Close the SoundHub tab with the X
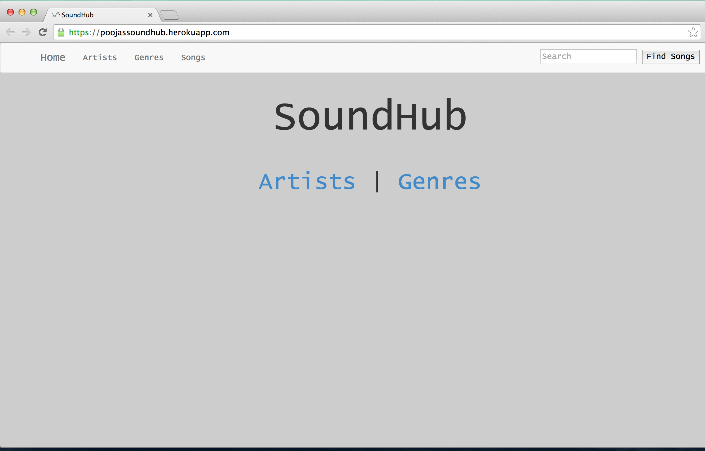705x451 pixels. coord(150,15)
